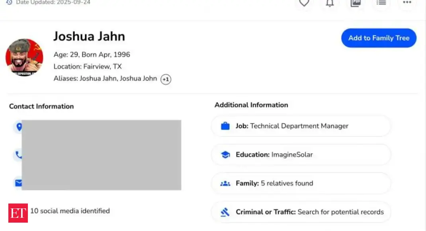Image resolution: width=426 pixels, height=231 pixels.
Task: Click the gavel Criminal or Traffic icon
Action: [225, 212]
